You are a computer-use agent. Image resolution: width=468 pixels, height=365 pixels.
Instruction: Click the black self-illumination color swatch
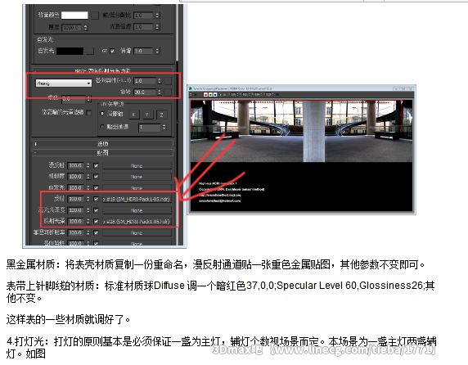[x=70, y=51]
